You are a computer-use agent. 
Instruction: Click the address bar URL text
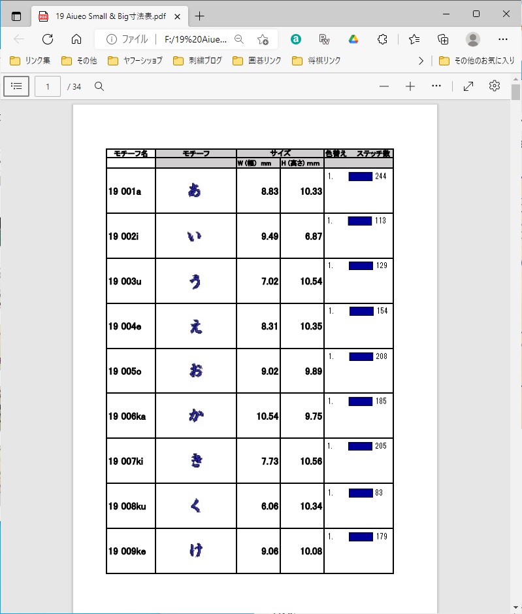click(x=195, y=39)
